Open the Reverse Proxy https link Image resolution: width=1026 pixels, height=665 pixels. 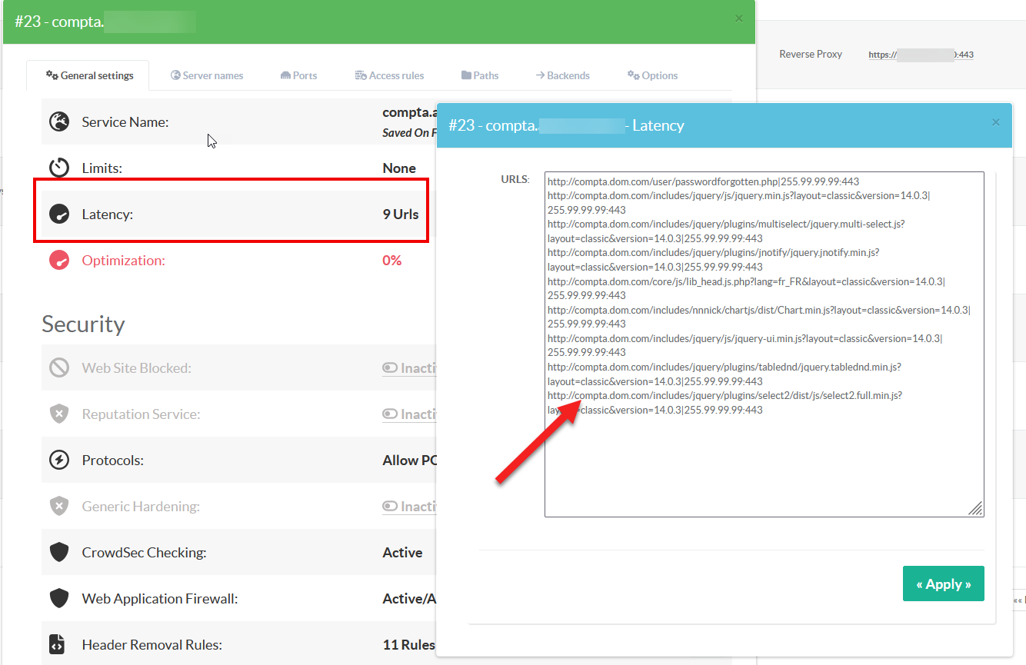(x=921, y=55)
